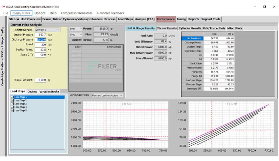This screenshot has width=279, height=161.
Task: Open the File menu
Action: pos(6,13)
